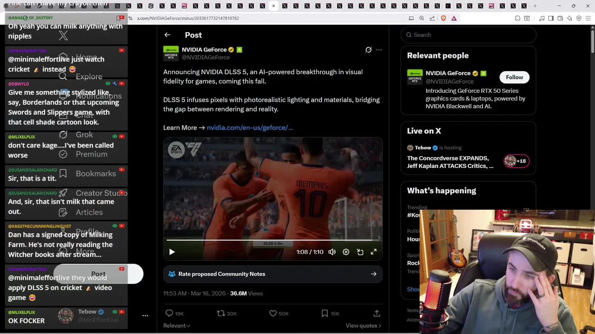
Task: Mute the video volume
Action: (x=332, y=252)
